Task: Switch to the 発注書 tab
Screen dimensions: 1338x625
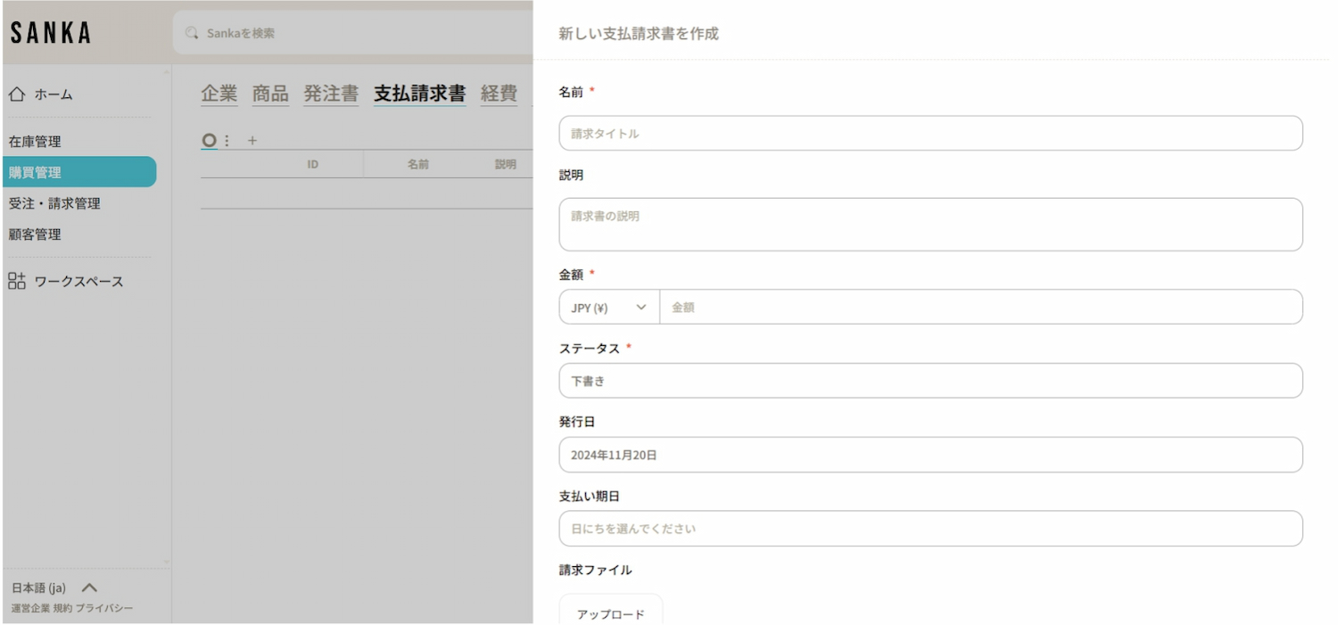Action: click(x=331, y=94)
